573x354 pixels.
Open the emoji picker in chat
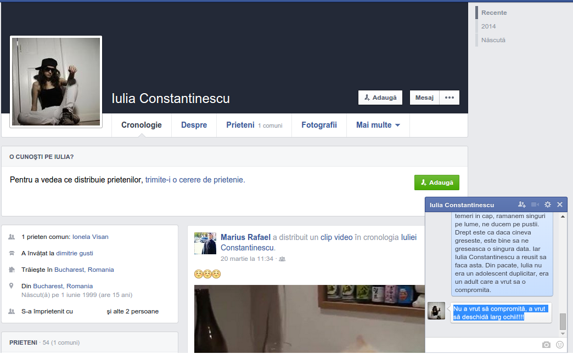[x=560, y=345]
